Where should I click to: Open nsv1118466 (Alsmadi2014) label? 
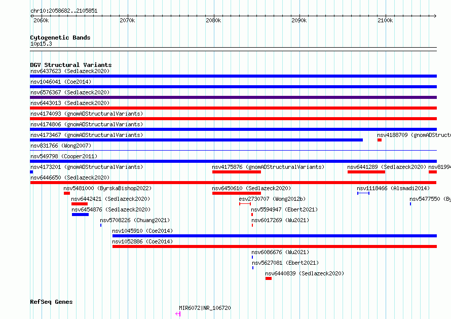click(x=393, y=188)
